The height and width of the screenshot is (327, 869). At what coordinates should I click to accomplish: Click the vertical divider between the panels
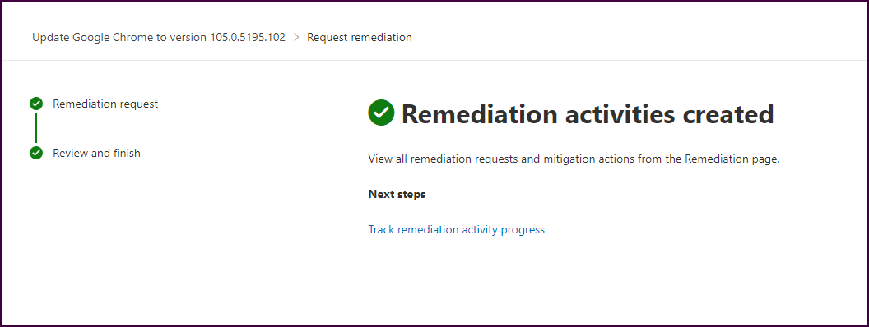point(328,192)
